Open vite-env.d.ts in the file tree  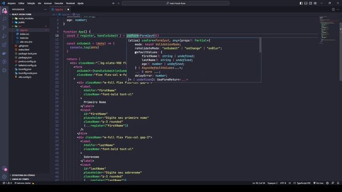tap(26, 42)
